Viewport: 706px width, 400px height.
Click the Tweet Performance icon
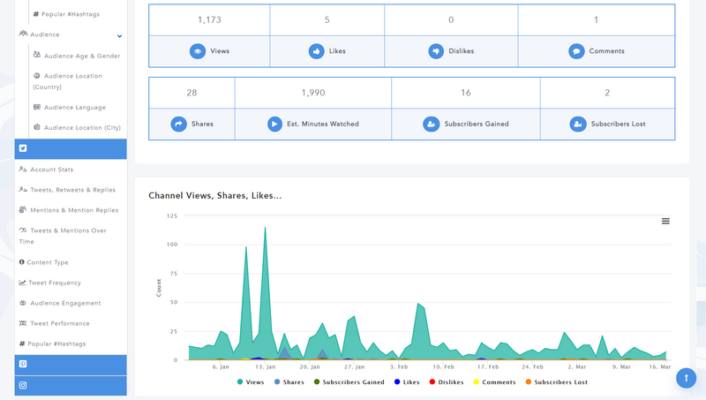23,323
